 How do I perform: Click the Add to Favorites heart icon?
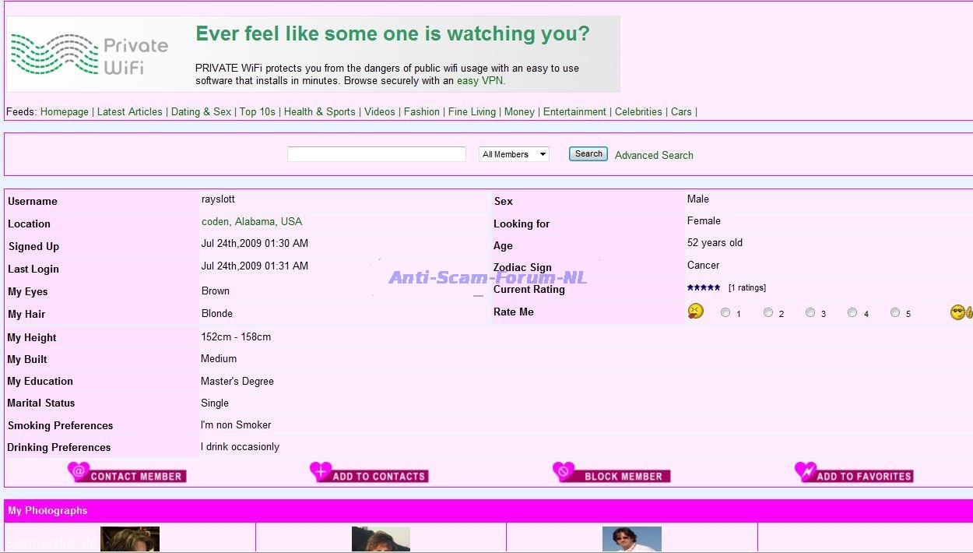coord(806,471)
